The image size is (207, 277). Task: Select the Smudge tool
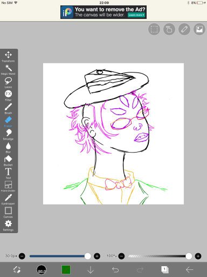coord(8,135)
